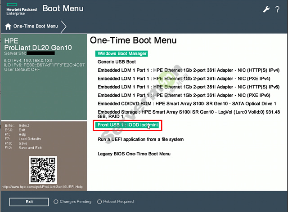Click the Reboot Required indicator circle
Viewport: 288px width, 212px height.
click(x=99, y=202)
